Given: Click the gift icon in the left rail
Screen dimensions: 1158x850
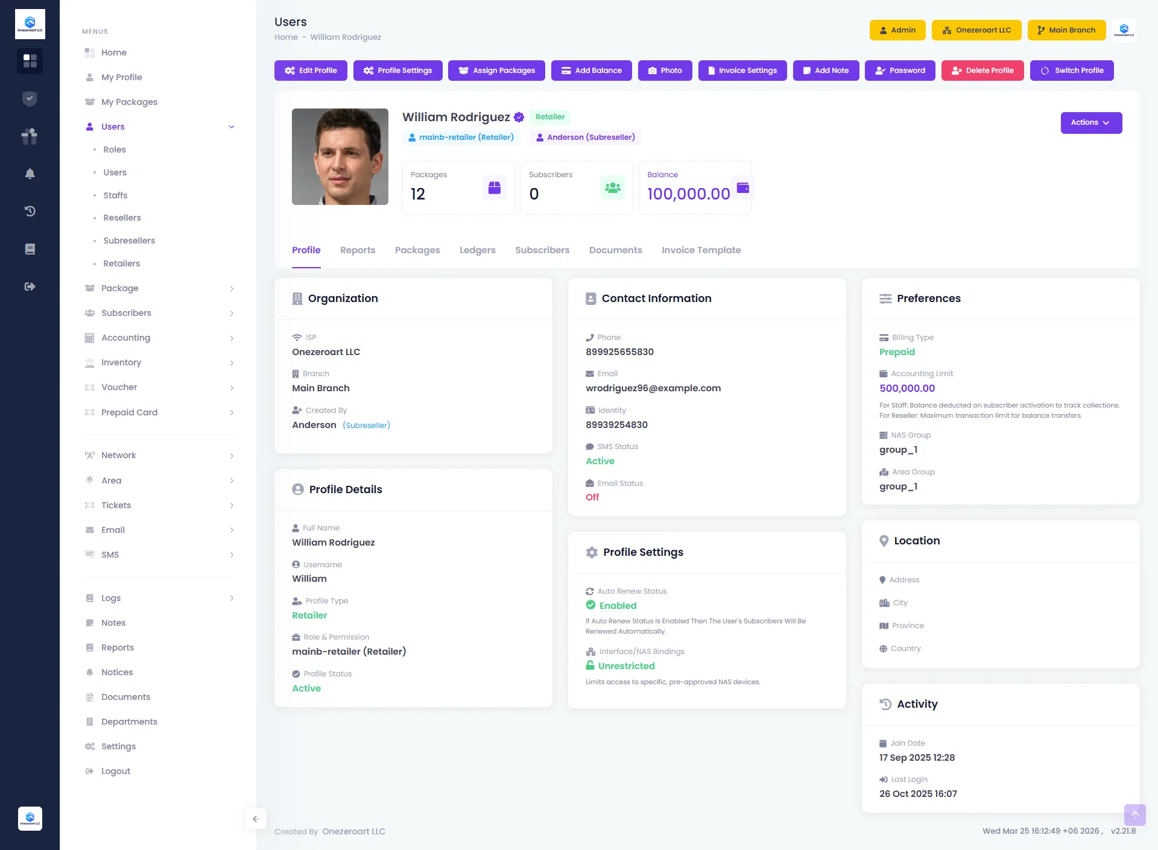Looking at the screenshot, I should [30, 136].
